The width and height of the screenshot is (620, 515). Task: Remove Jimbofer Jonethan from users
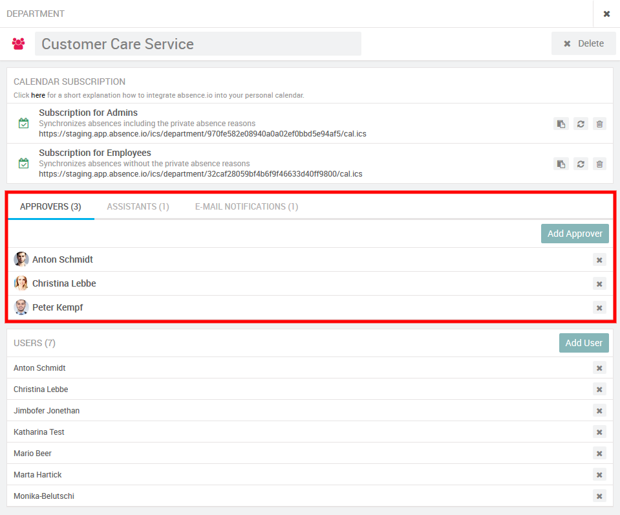[x=599, y=411]
